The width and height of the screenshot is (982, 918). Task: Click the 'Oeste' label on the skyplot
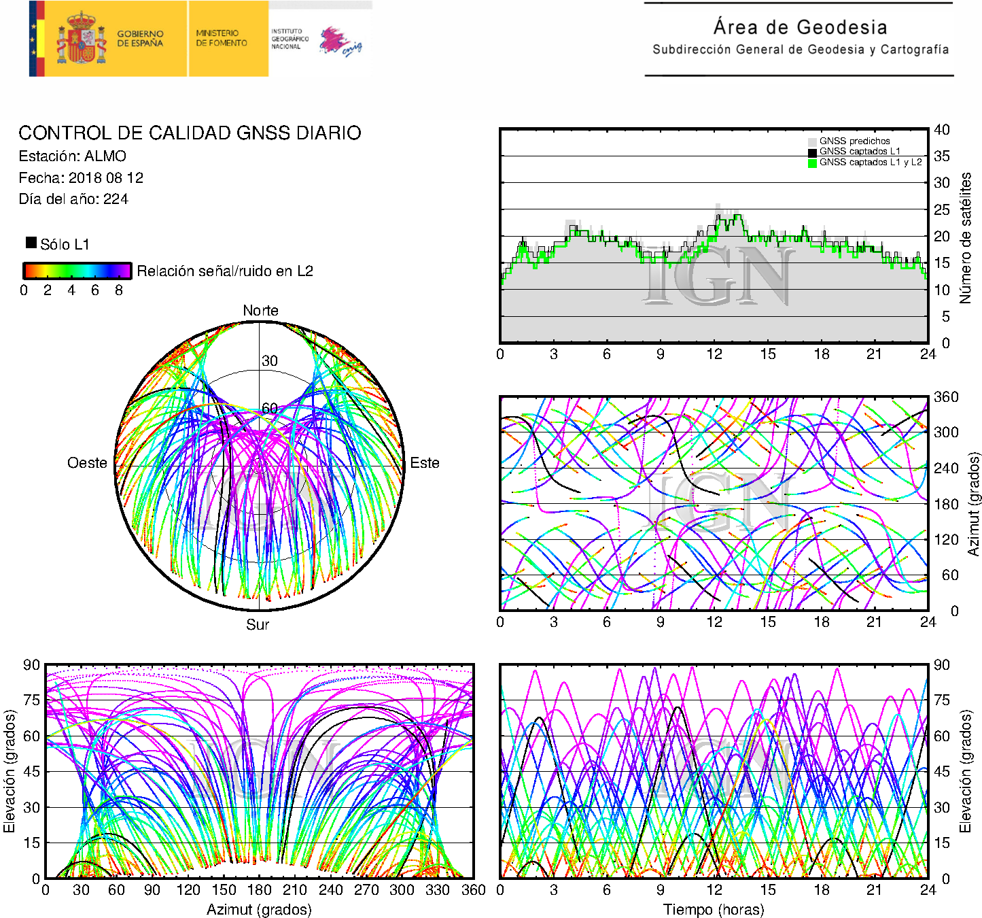click(x=87, y=463)
